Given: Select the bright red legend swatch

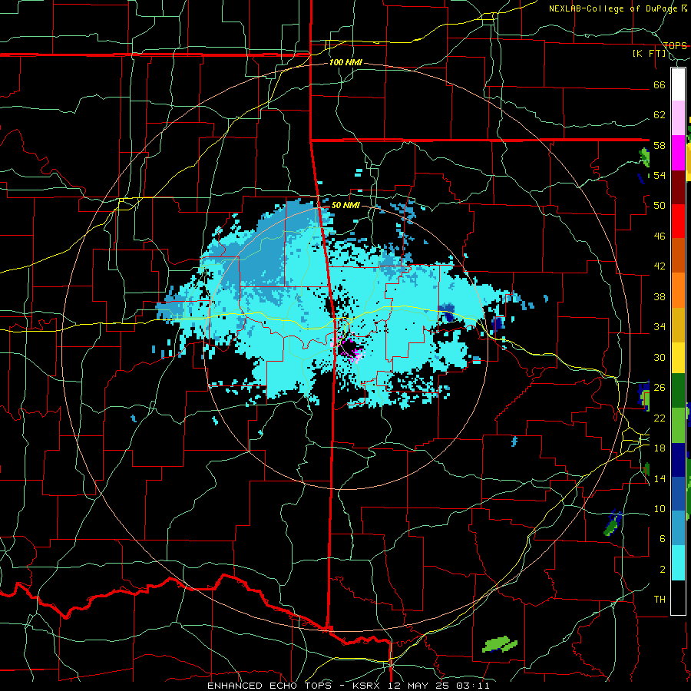Looking at the screenshot, I should tap(678, 221).
